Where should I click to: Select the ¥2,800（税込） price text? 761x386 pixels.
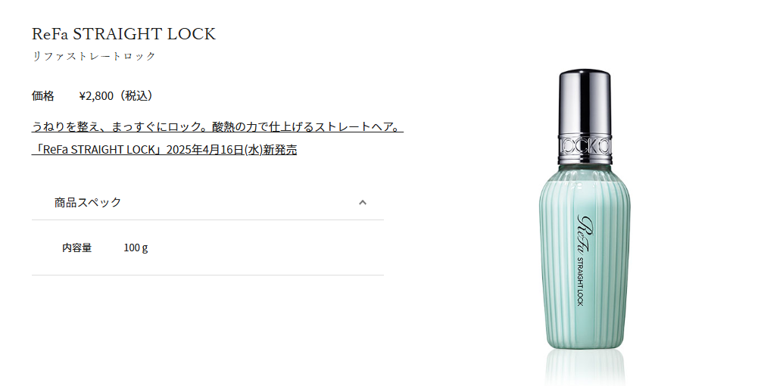pyautogui.click(x=118, y=95)
